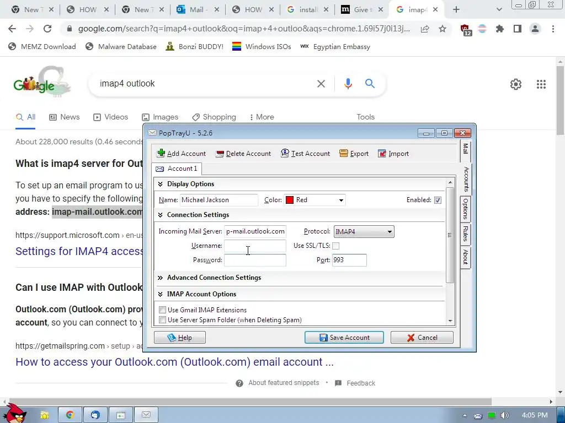Click Google voice search microphone
Image resolution: width=565 pixels, height=423 pixels.
click(x=348, y=84)
